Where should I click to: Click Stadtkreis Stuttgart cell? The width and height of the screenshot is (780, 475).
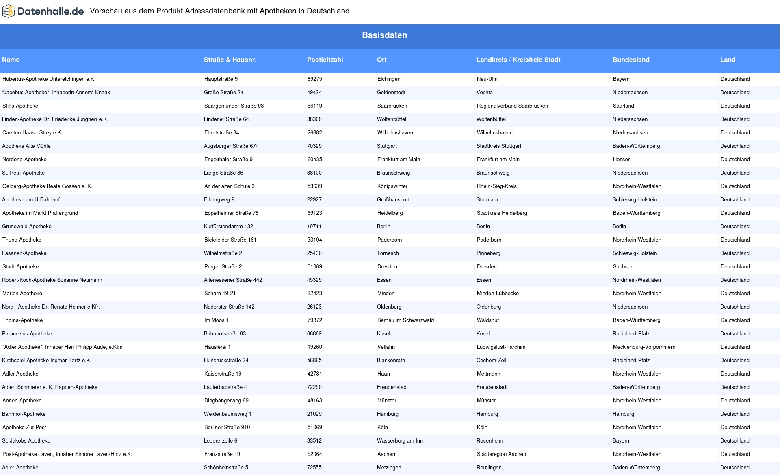coord(499,146)
